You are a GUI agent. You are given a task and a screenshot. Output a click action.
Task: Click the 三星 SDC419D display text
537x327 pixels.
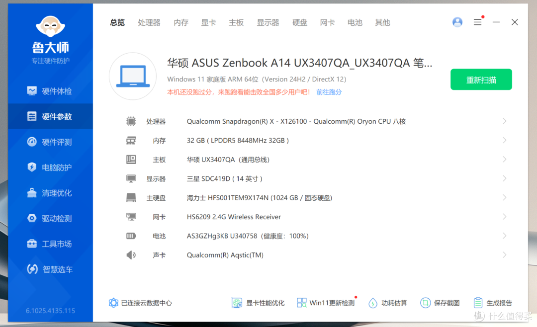click(224, 179)
